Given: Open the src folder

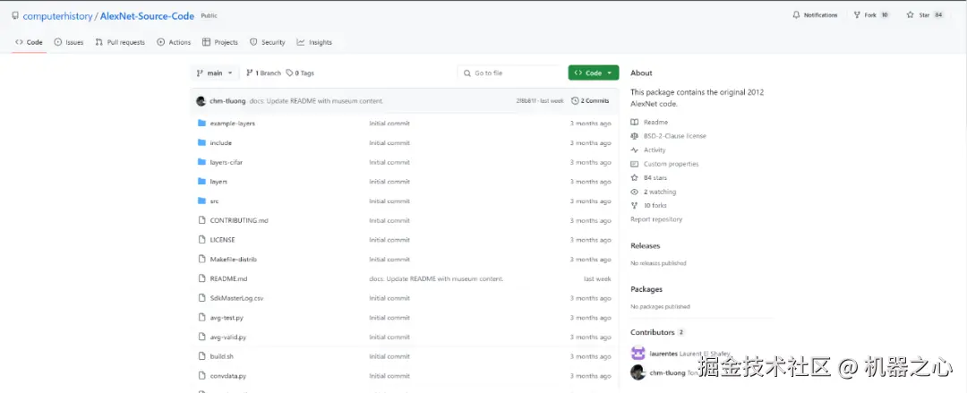Looking at the screenshot, I should pos(215,201).
